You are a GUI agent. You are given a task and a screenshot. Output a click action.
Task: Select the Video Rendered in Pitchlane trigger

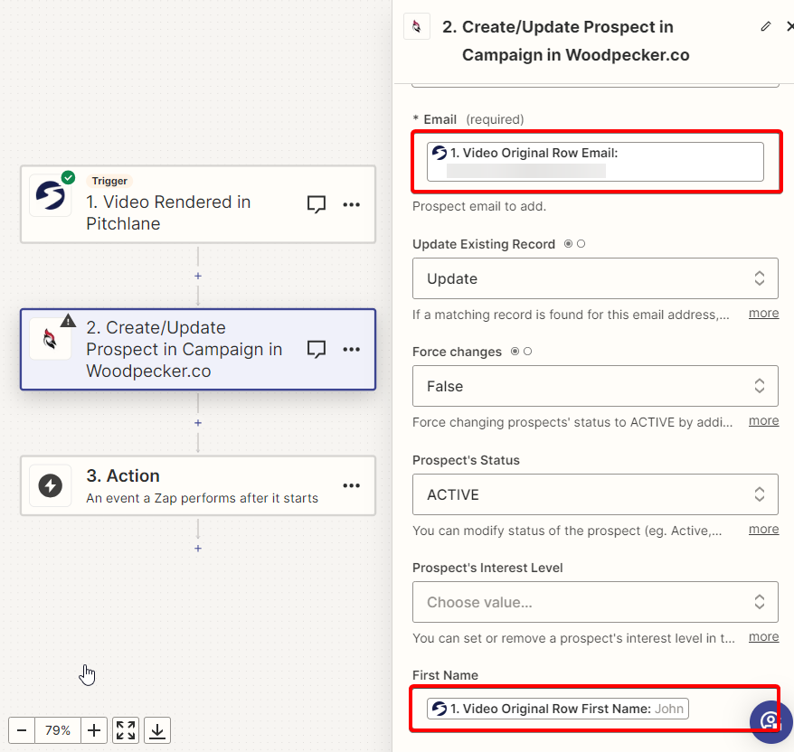point(198,204)
